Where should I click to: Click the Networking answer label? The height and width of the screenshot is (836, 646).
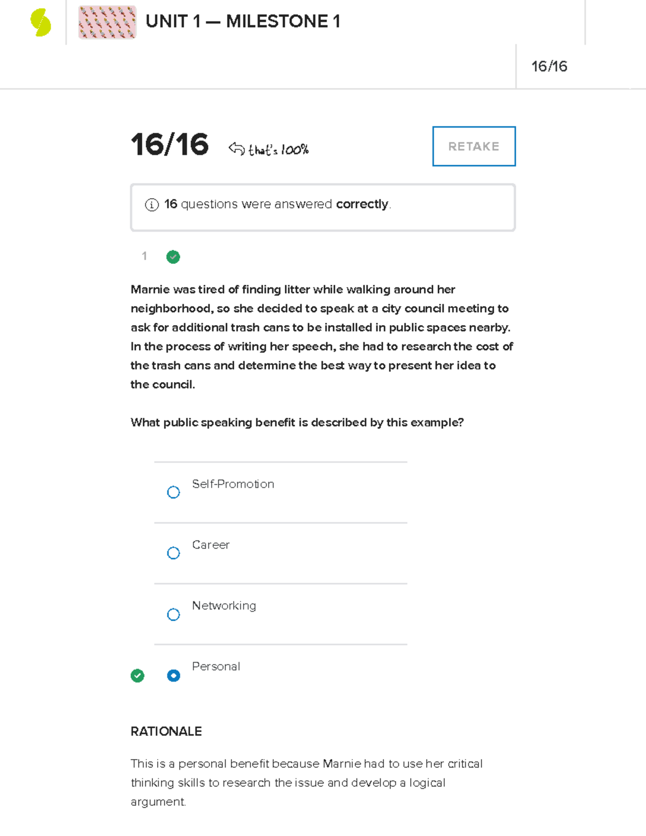pyautogui.click(x=224, y=606)
